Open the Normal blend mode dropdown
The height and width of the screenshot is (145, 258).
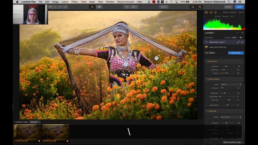click(209, 37)
